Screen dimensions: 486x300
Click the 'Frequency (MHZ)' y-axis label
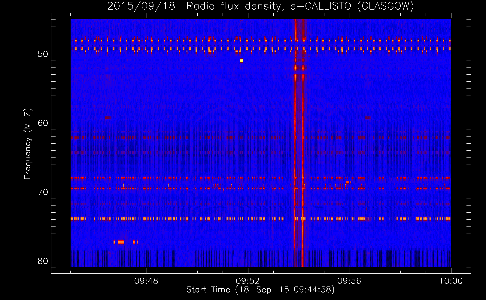[x=28, y=144]
